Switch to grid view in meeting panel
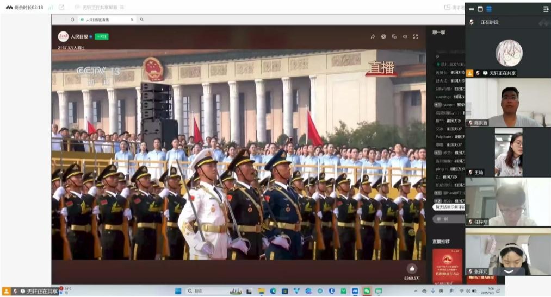551x297 pixels. click(x=489, y=9)
